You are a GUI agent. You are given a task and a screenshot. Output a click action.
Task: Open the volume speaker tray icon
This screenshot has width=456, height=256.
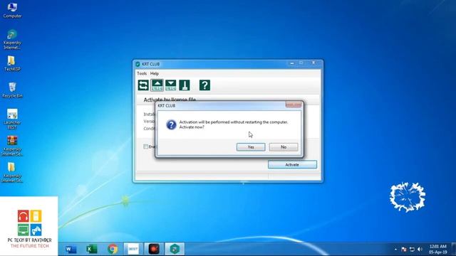(x=420, y=250)
